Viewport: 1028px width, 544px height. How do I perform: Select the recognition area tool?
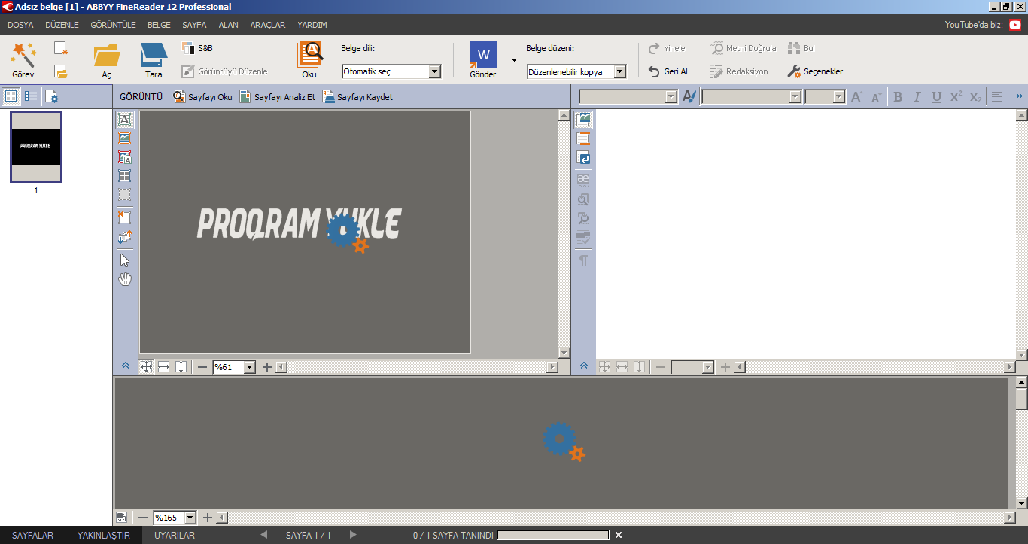[125, 195]
